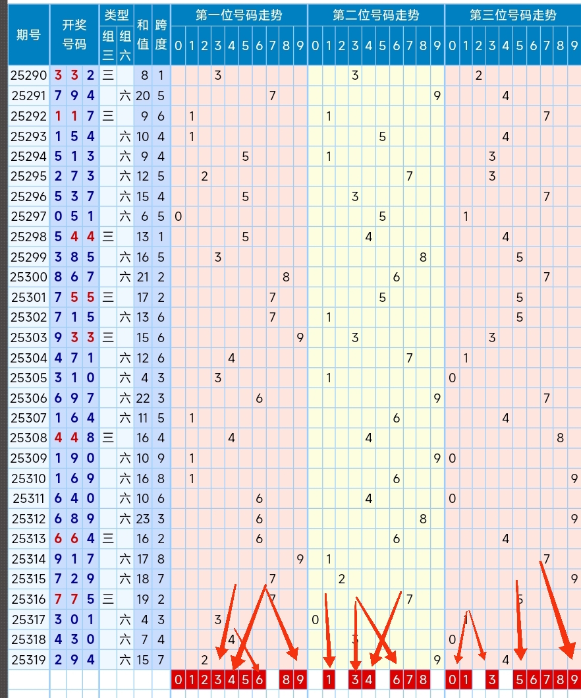The height and width of the screenshot is (698, 581).
Task: Click first-position trend digit 9 in row 25303
Action: coord(300,337)
